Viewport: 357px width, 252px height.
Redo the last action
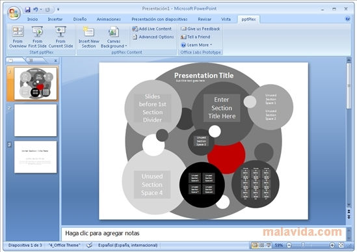click(x=47, y=10)
